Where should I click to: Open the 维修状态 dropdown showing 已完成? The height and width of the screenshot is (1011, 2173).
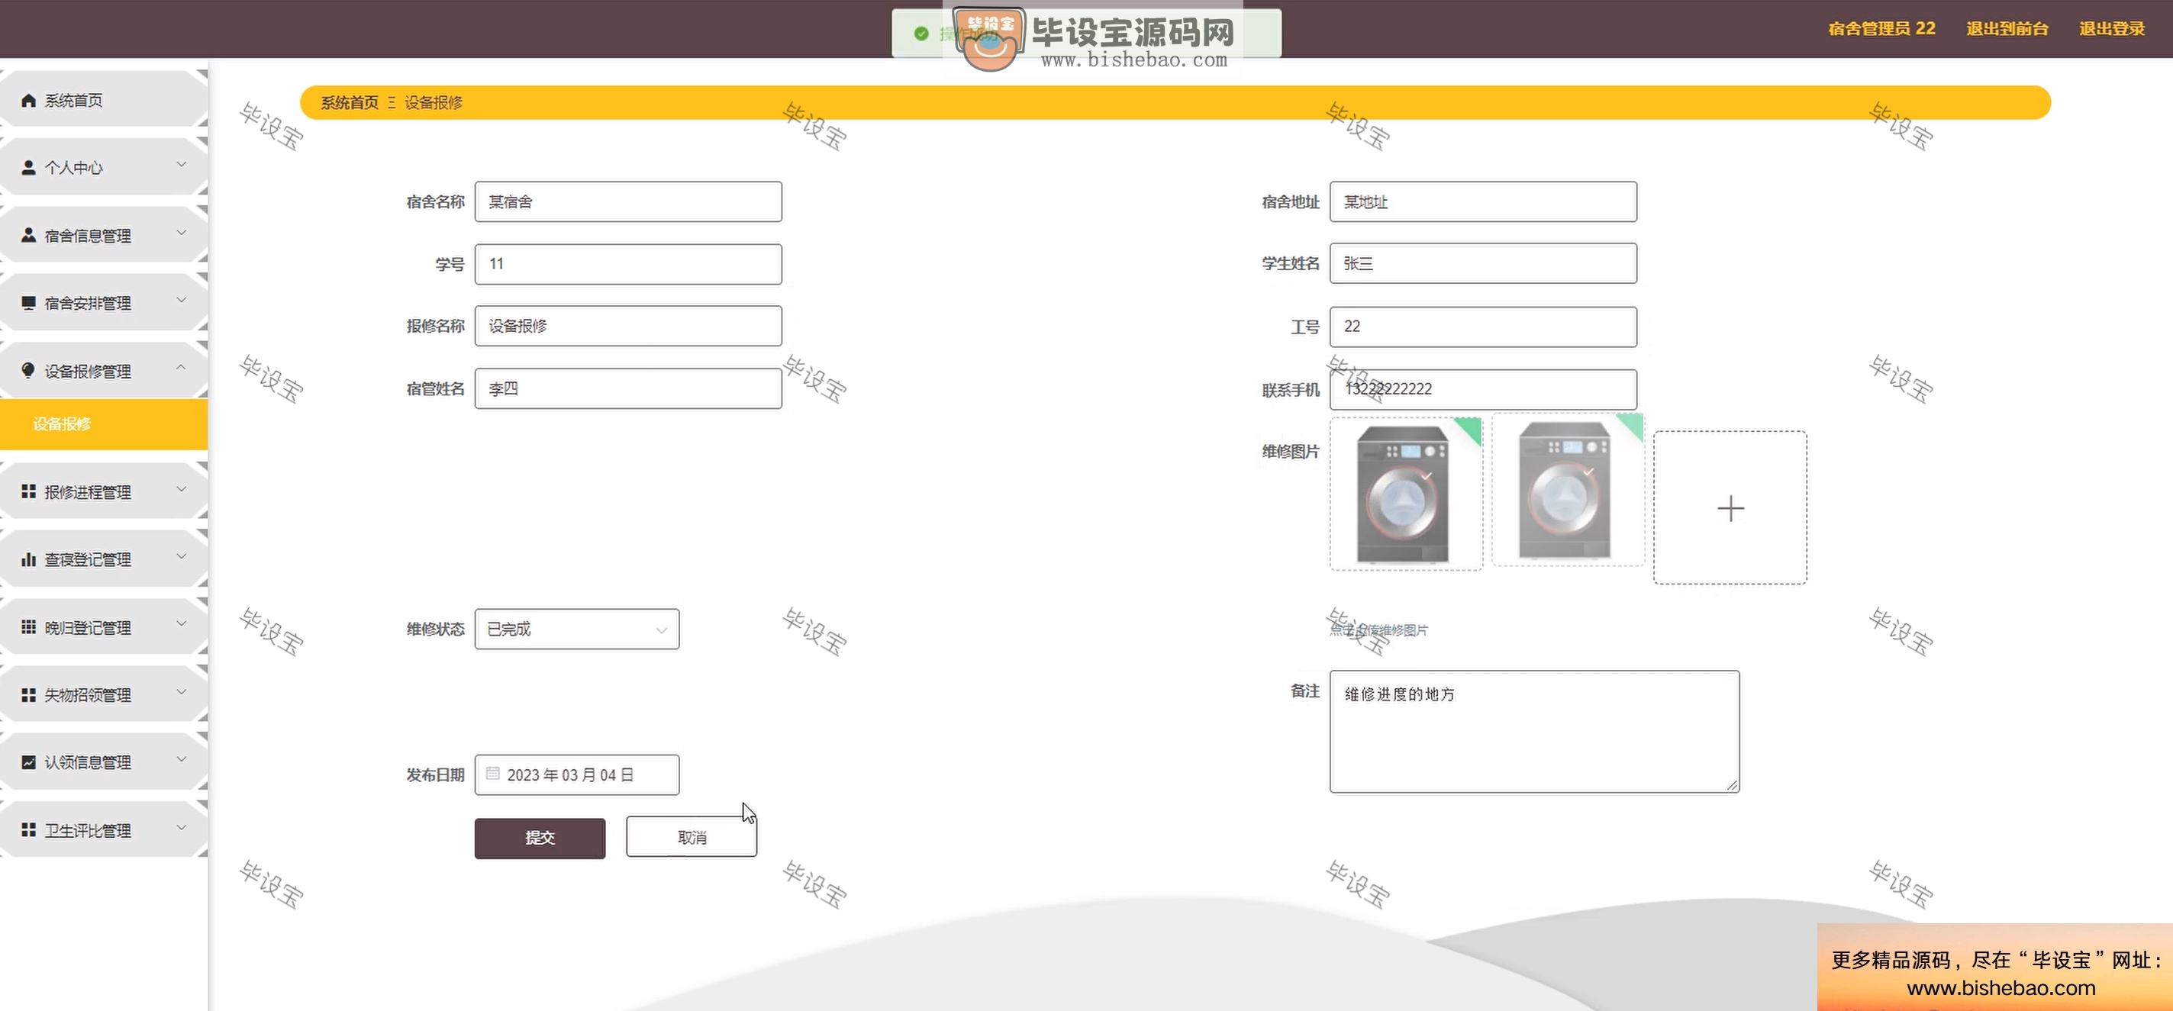tap(577, 629)
